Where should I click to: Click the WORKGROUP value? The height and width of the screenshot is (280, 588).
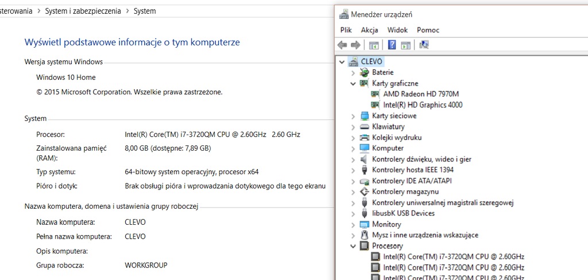click(146, 265)
